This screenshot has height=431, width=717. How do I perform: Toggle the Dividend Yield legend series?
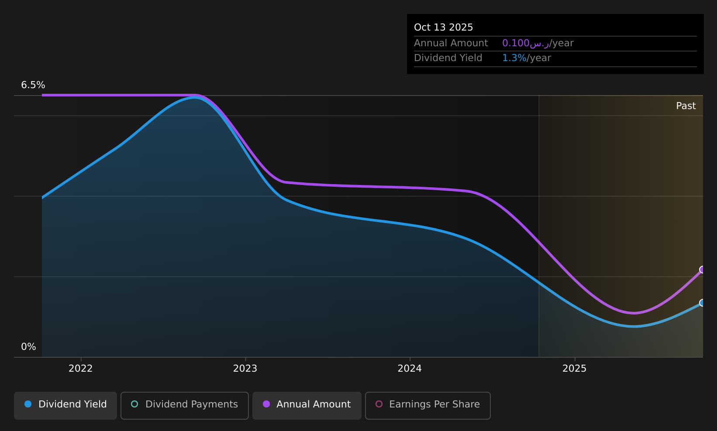pos(65,405)
